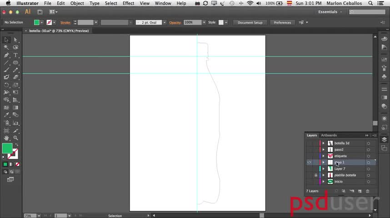Viewport: 390px width, 218px height.
Task: Select the Selection tool arrow
Action: [6, 40]
